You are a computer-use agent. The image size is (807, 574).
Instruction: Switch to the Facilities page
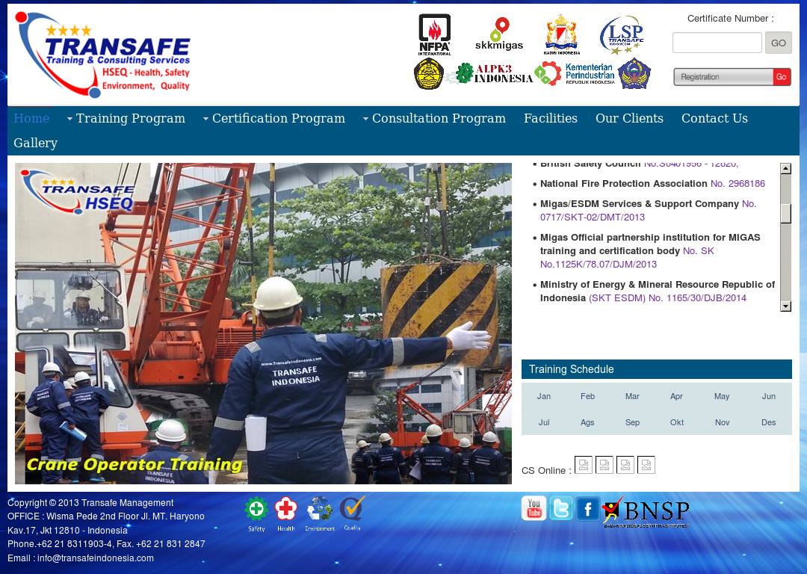(x=551, y=118)
